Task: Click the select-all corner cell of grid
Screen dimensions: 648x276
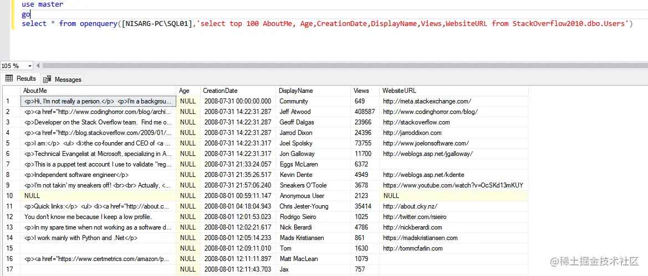Action: [x=11, y=91]
